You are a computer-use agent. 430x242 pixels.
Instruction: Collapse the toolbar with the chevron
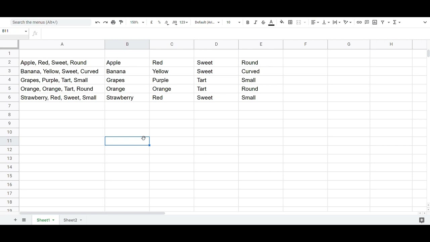[425, 22]
